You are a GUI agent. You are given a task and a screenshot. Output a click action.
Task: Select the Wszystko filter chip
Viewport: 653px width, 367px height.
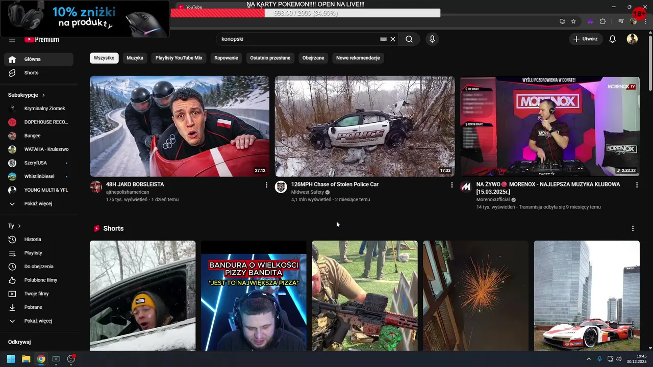point(104,58)
